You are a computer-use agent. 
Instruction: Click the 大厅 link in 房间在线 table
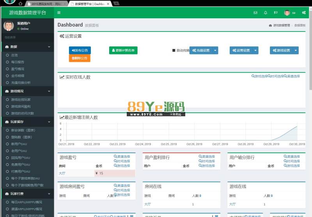[x=147, y=204]
